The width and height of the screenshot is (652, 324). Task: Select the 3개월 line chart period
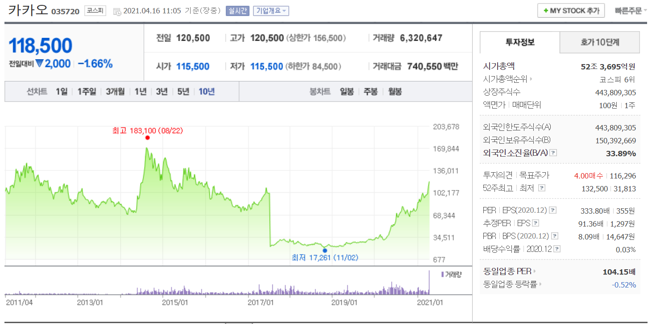[115, 92]
